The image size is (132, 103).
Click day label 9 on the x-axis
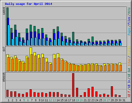pyautogui.click(x=39, y=100)
